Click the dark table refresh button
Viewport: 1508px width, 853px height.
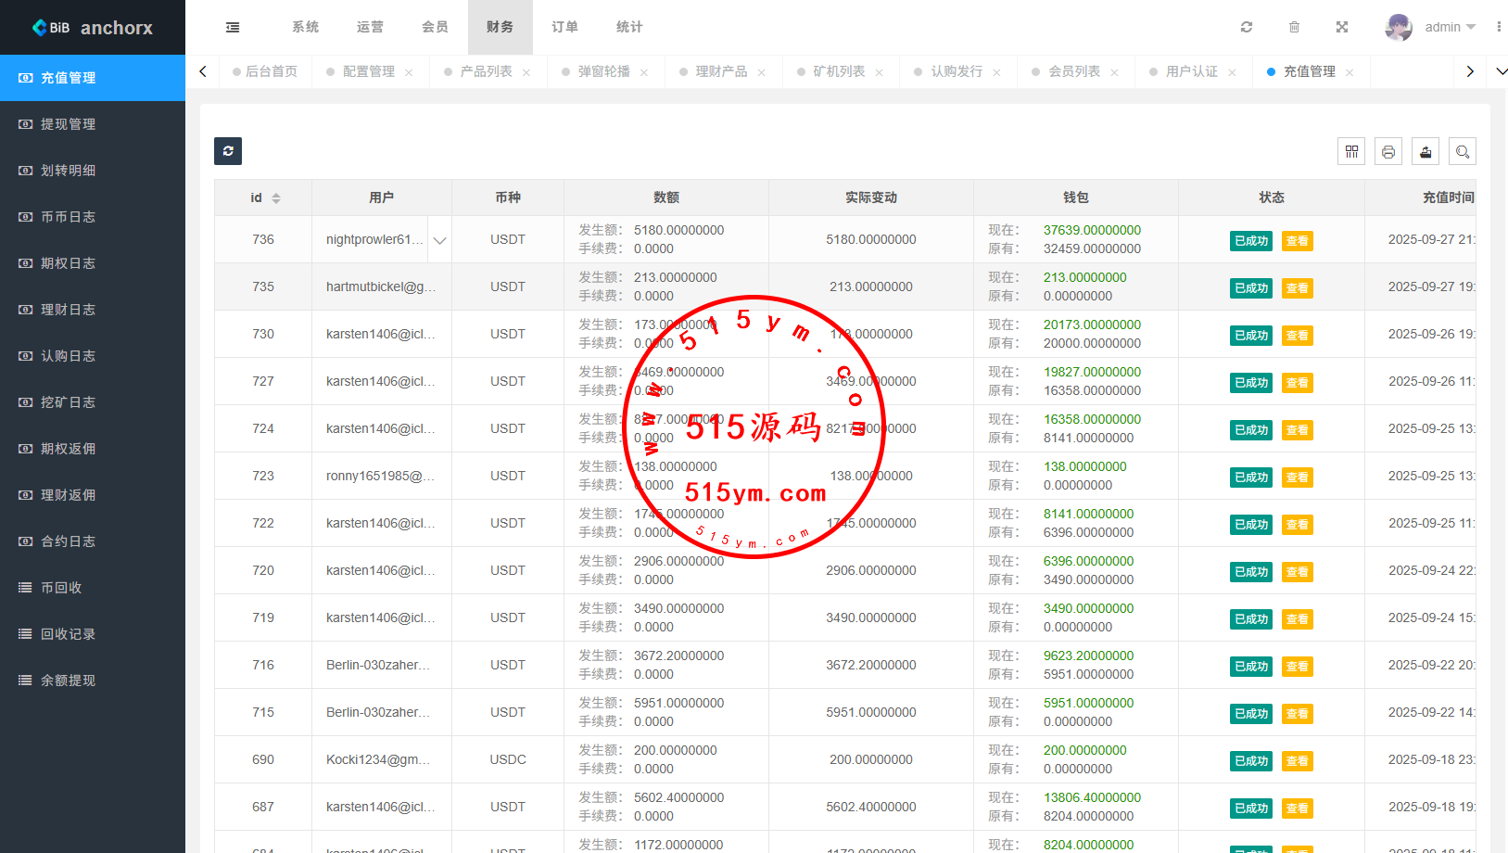tap(228, 151)
